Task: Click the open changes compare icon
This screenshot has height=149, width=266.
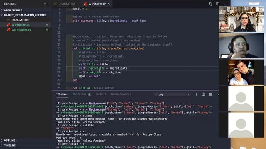Action: tap(211, 4)
